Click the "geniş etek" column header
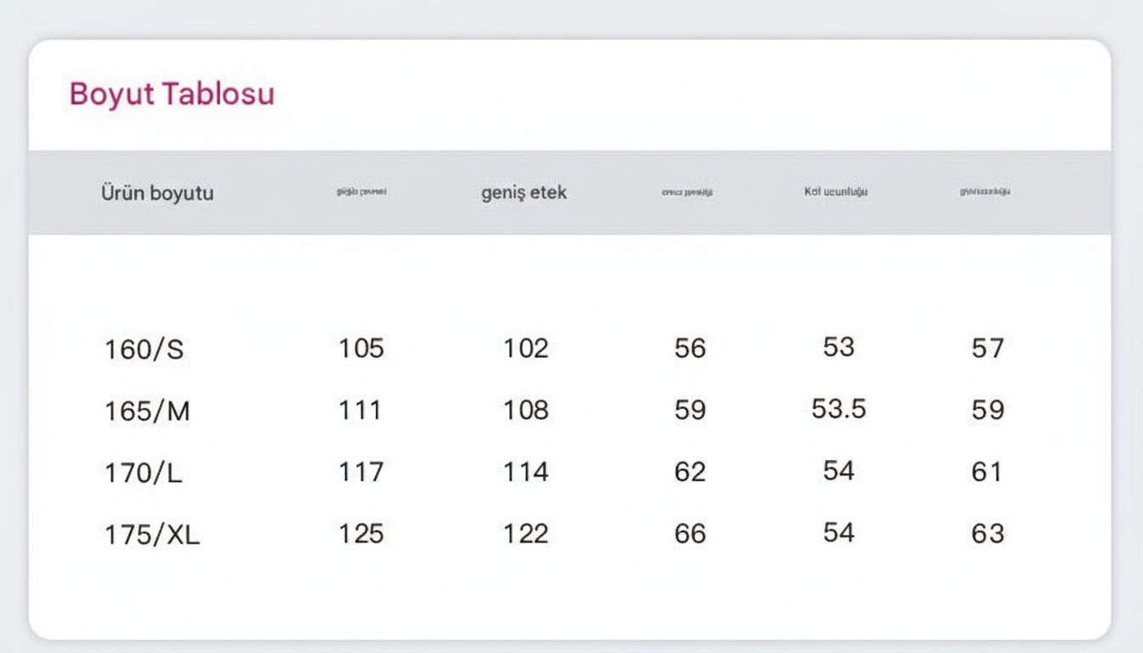Viewport: 1143px width, 653px height. click(x=524, y=193)
